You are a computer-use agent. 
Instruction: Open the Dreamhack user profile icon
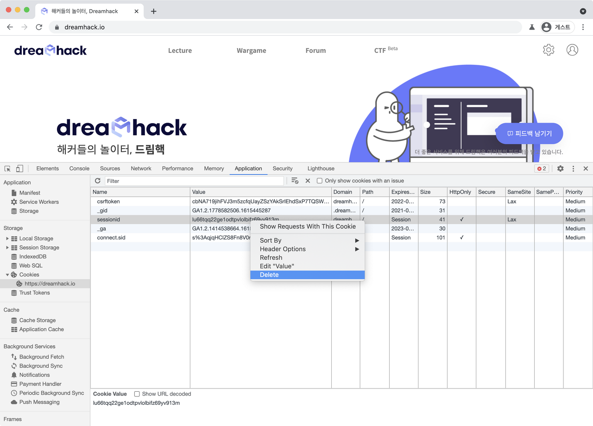pyautogui.click(x=572, y=50)
